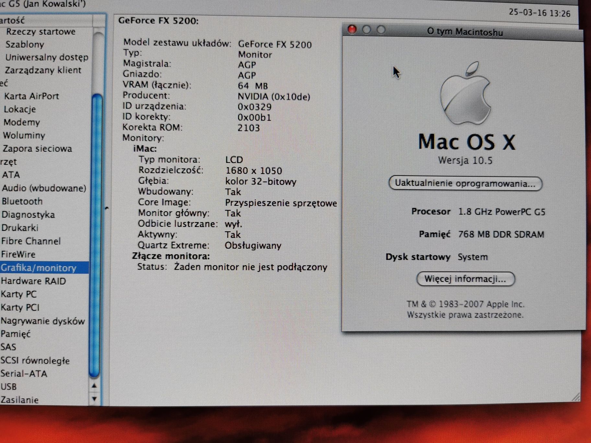591x443 pixels.
Task: Select ATA under hardware list
Action: (x=11, y=175)
